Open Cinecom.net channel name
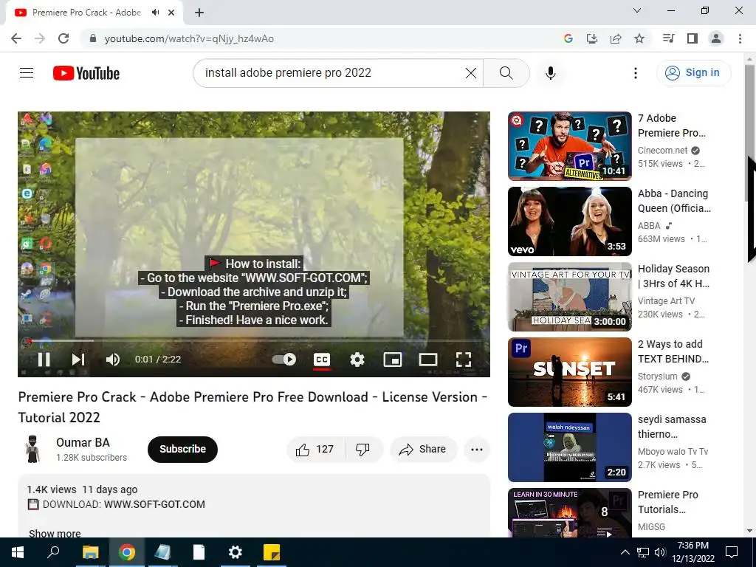 (x=662, y=151)
